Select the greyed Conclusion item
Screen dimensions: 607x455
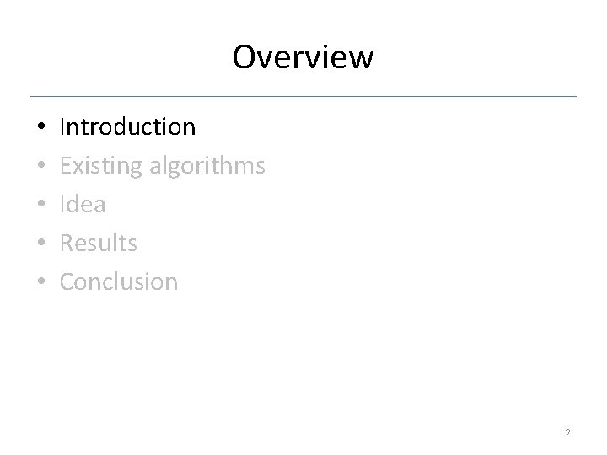[x=119, y=281]
